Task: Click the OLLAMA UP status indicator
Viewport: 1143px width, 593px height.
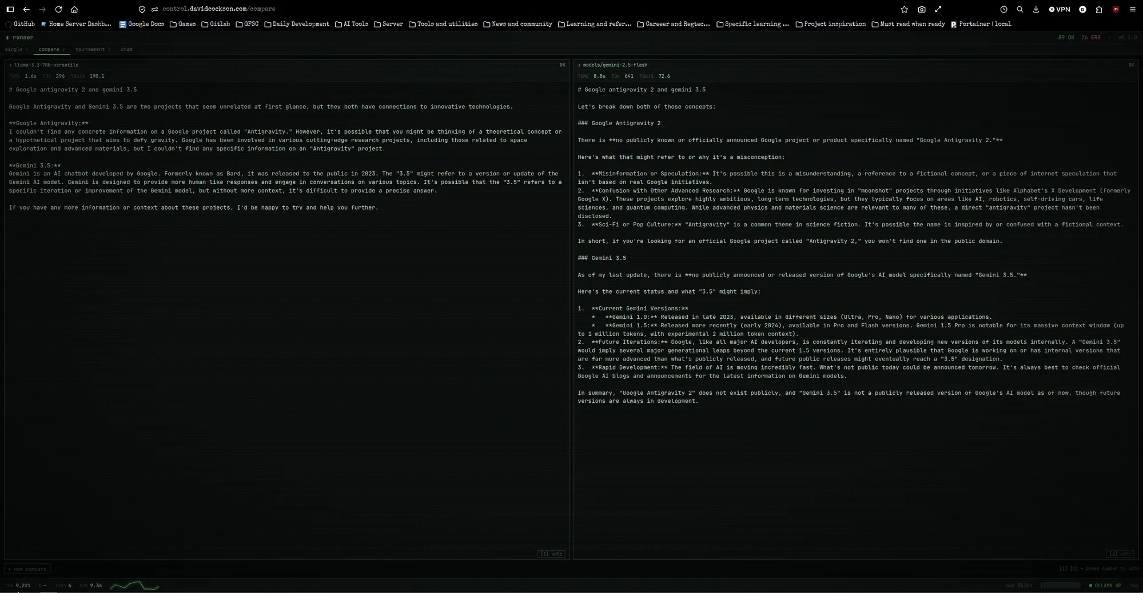Action: click(1105, 586)
